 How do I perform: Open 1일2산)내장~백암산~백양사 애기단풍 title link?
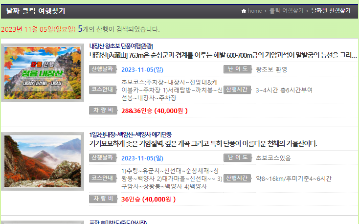pos(130,134)
